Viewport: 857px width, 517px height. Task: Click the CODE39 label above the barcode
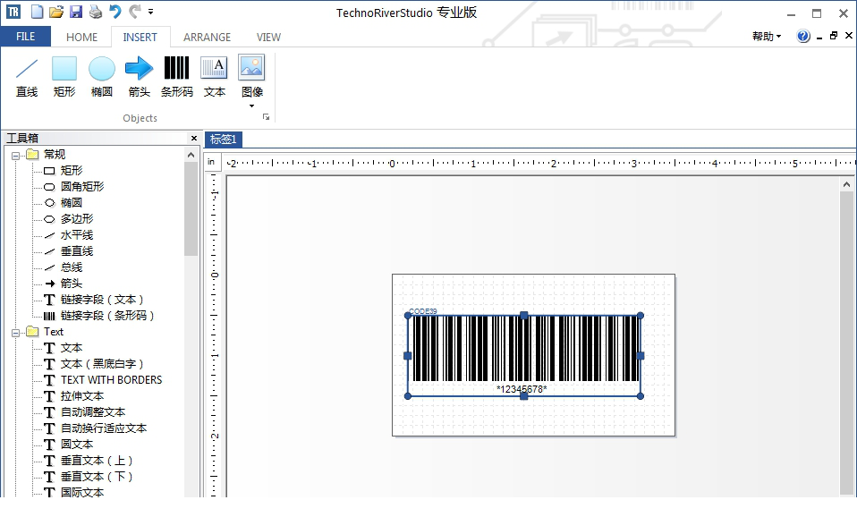click(x=423, y=311)
